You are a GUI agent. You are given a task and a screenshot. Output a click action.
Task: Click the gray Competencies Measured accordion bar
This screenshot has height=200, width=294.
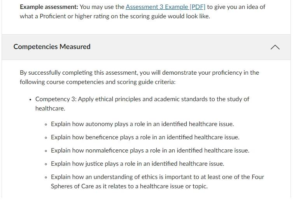click(146, 47)
